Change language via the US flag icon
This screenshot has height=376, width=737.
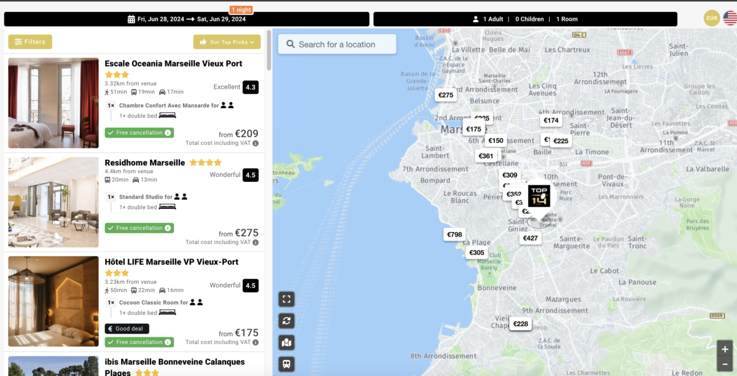[x=730, y=18]
